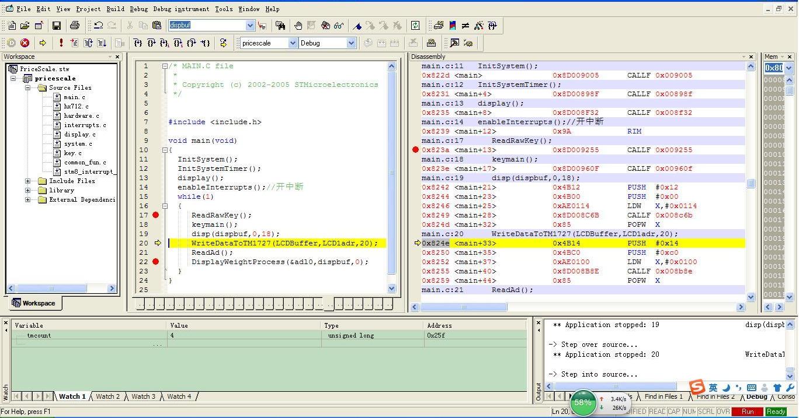Close the Disassembly panel
The width and height of the screenshot is (799, 418).
[x=752, y=57]
